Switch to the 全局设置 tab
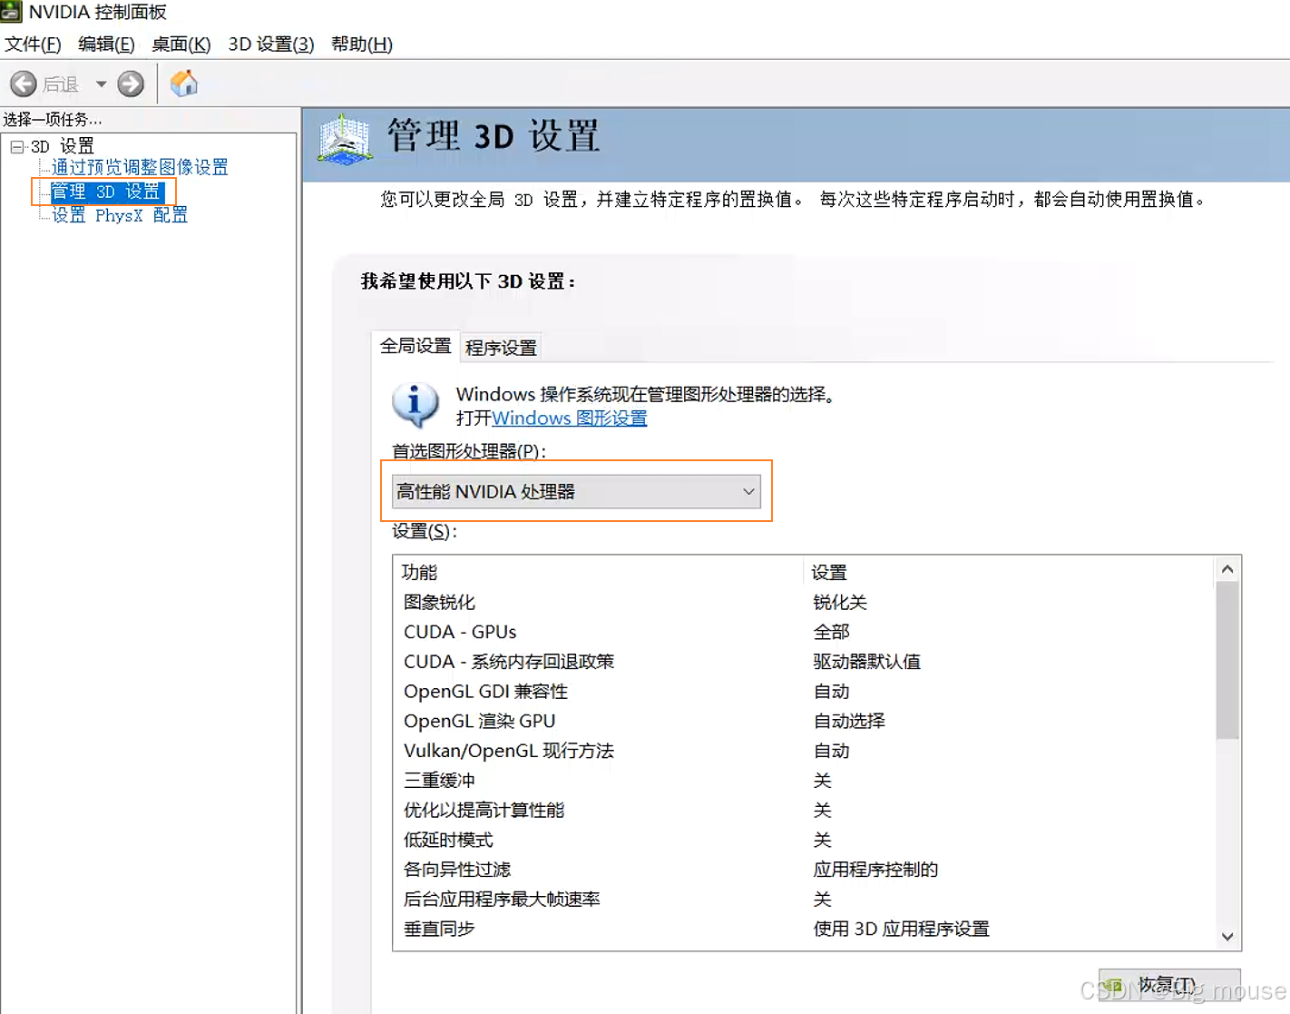This screenshot has height=1014, width=1290. (415, 346)
